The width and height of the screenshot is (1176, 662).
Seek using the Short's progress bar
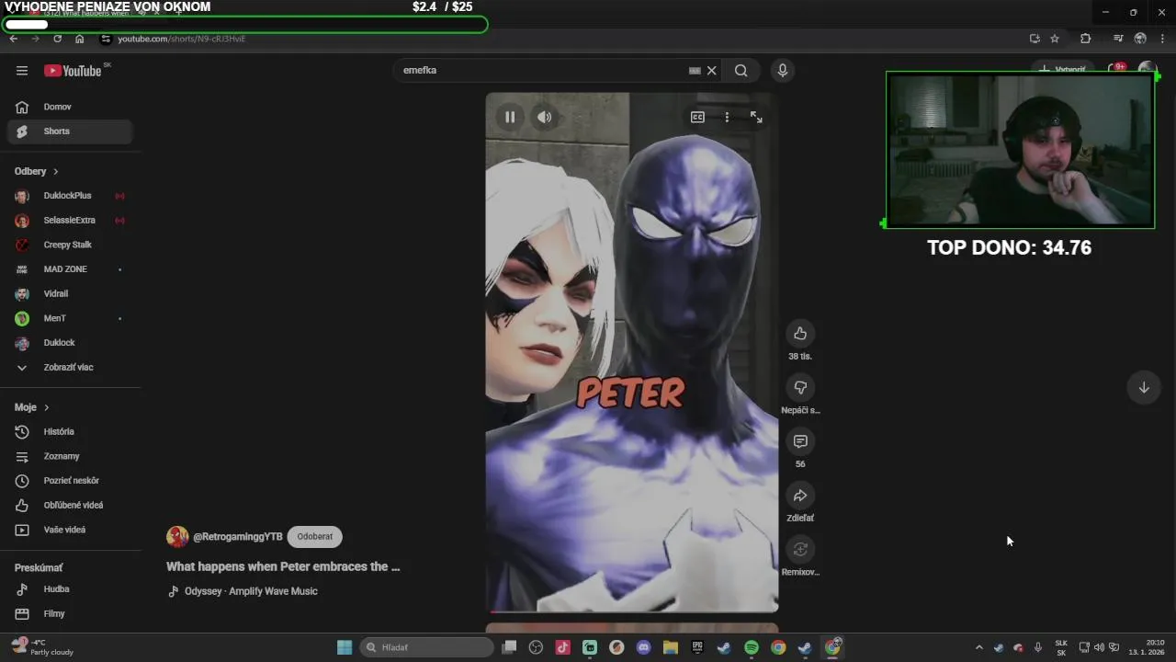632,611
